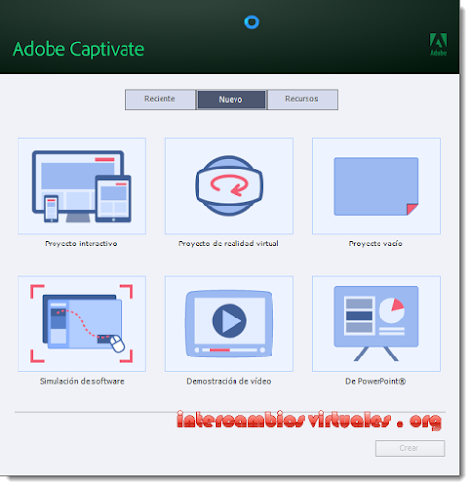This screenshot has width=471, height=487.
Task: Open the Nuevo tab
Action: (x=231, y=99)
